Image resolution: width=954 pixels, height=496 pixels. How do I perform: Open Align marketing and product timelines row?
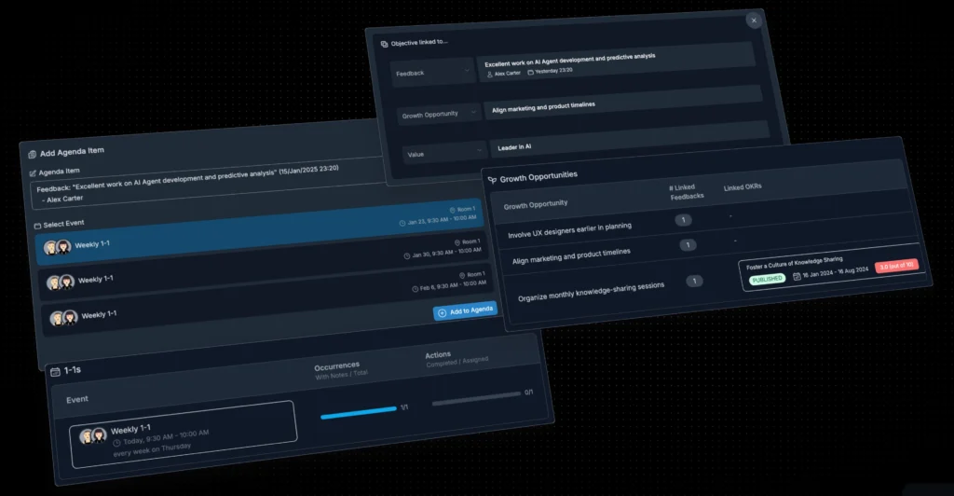571,255
